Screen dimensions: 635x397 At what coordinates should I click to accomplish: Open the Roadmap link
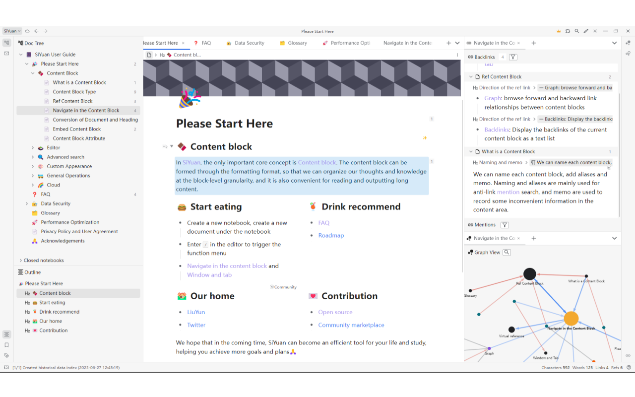click(x=331, y=235)
